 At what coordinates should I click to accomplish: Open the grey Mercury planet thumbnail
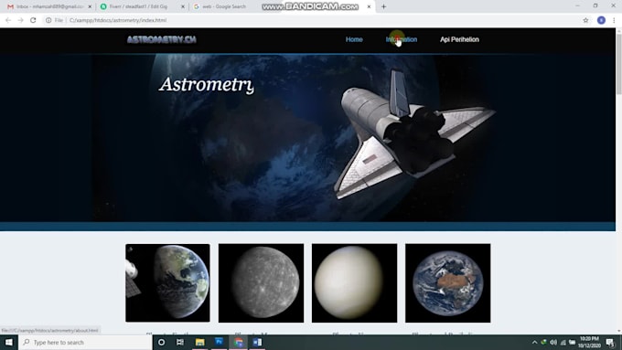tap(261, 282)
